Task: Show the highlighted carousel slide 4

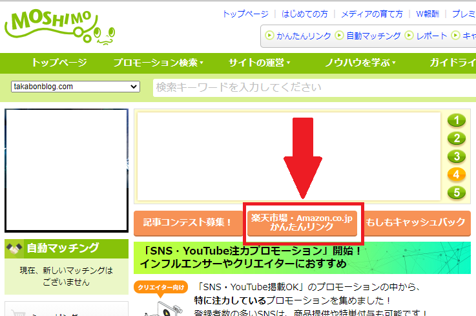Action: pyautogui.click(x=457, y=174)
